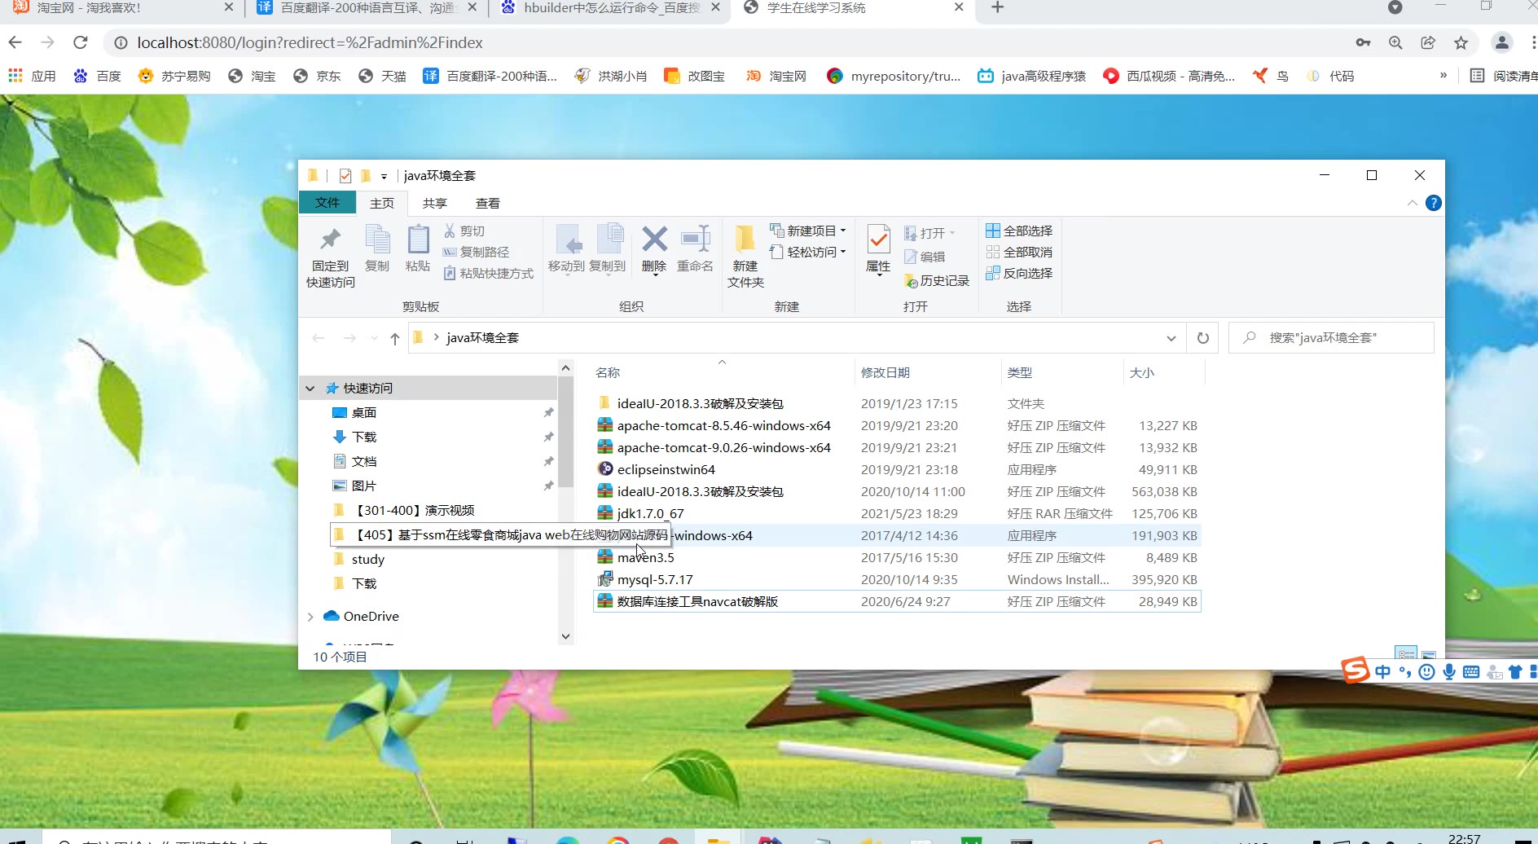Bookmark page with Chrome star icon
The image size is (1538, 844).
pos(1461,42)
